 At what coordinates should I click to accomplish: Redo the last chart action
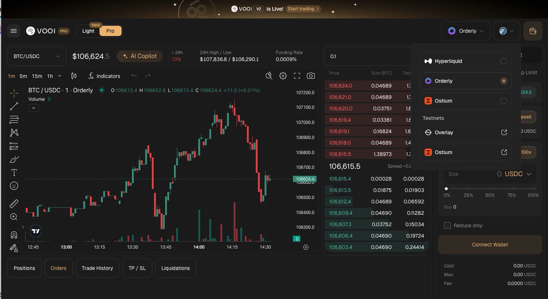click(x=148, y=76)
